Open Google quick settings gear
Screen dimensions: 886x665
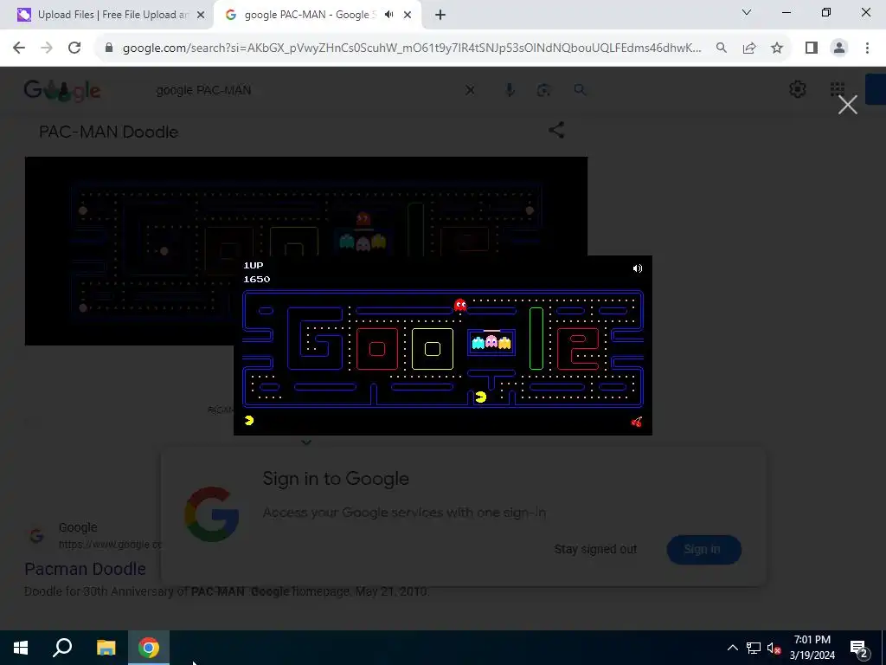pos(797,89)
